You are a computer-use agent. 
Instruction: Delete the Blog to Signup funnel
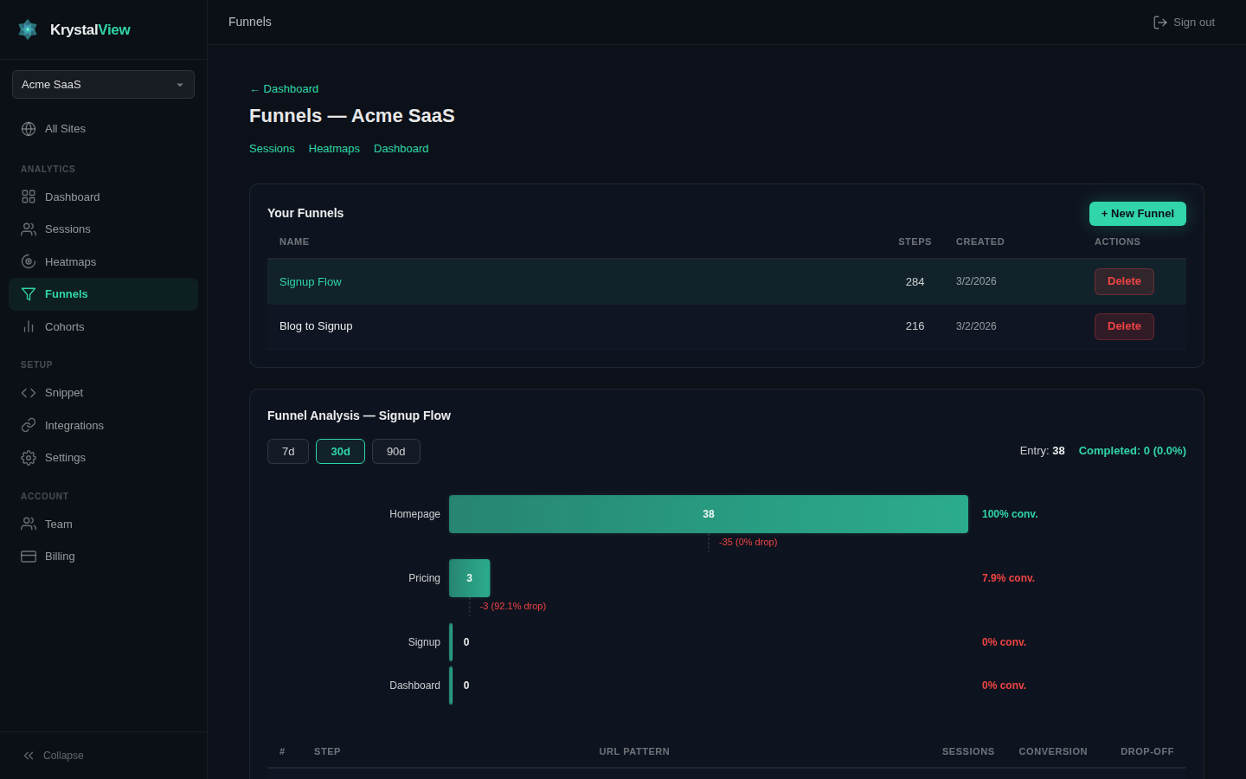1124,326
